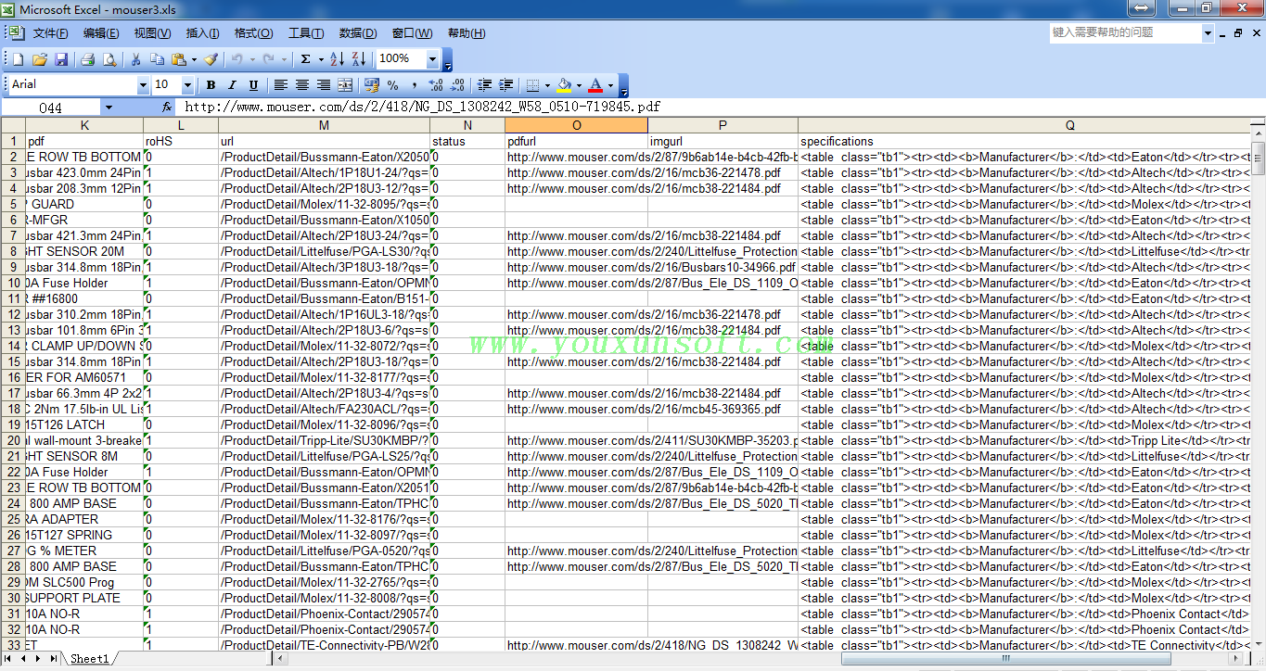This screenshot has height=671, width=1266.
Task: Click the horizontal scrollbar thumb
Action: pyautogui.click(x=1005, y=659)
